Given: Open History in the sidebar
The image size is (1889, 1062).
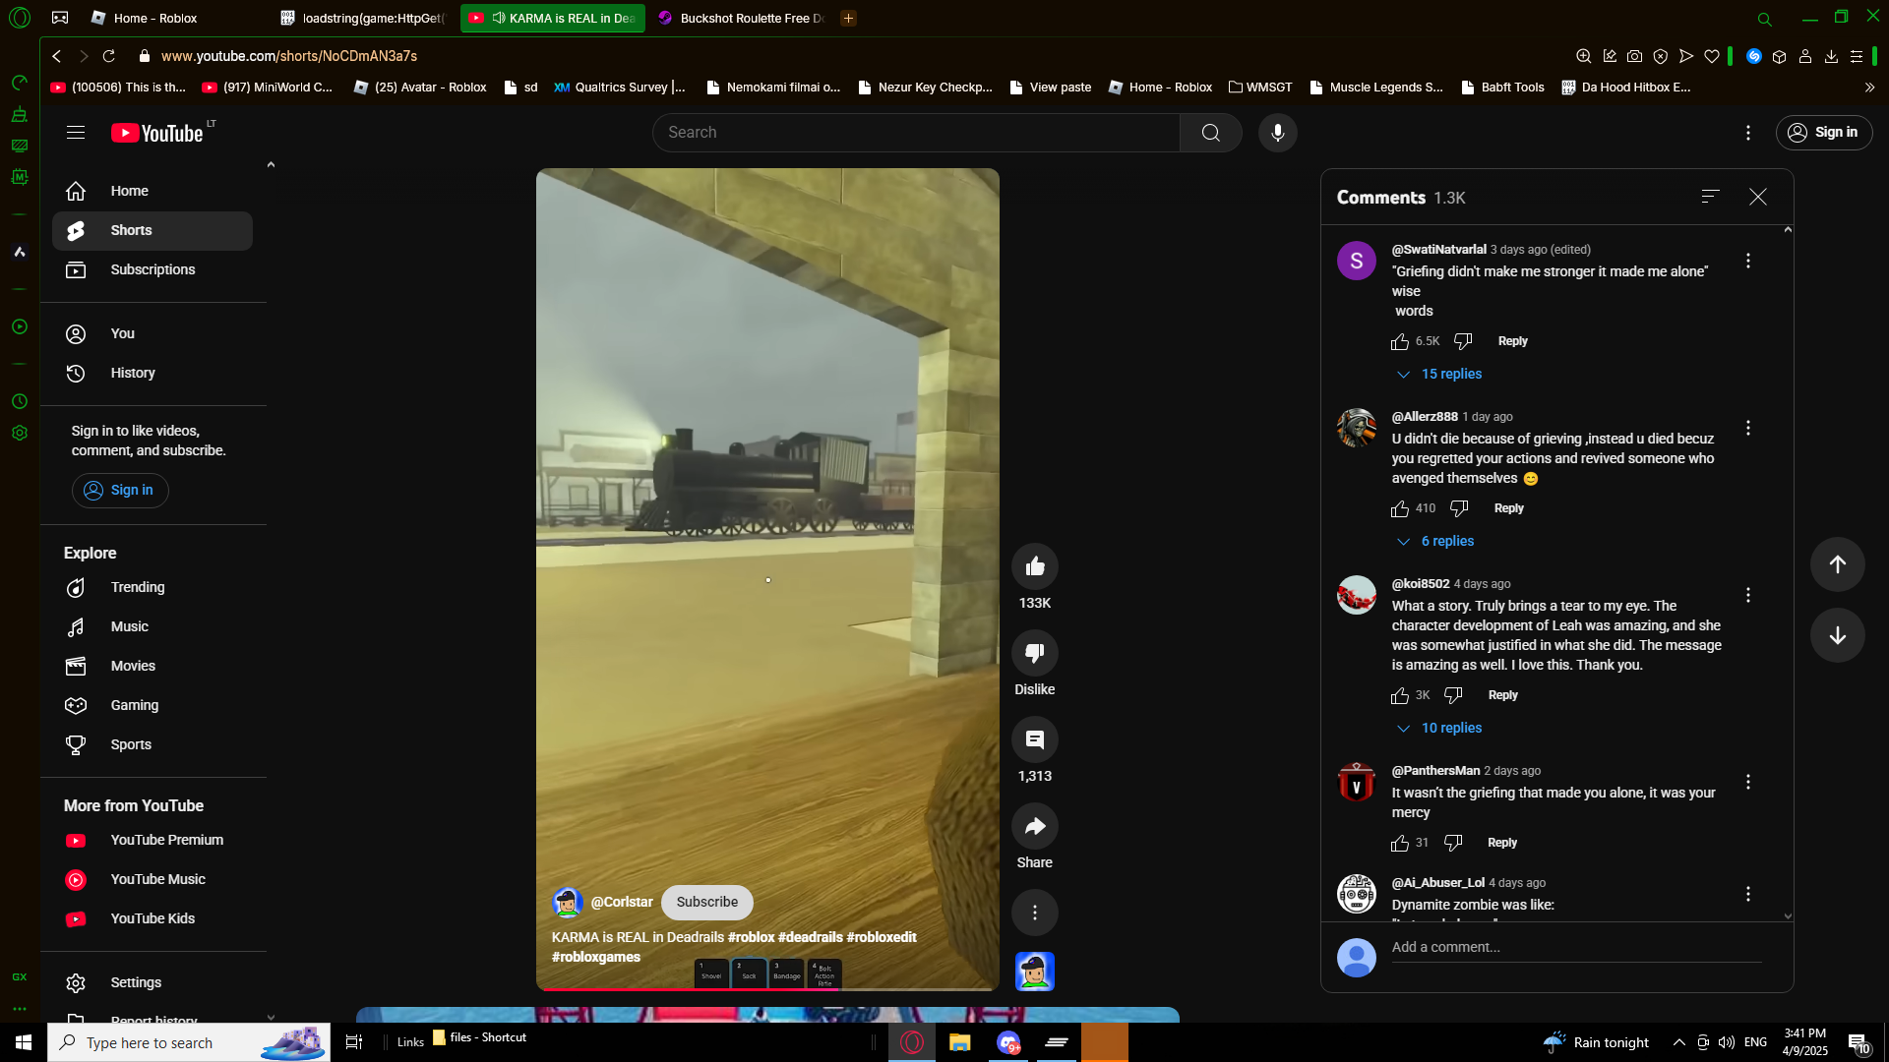Looking at the screenshot, I should tap(152, 373).
